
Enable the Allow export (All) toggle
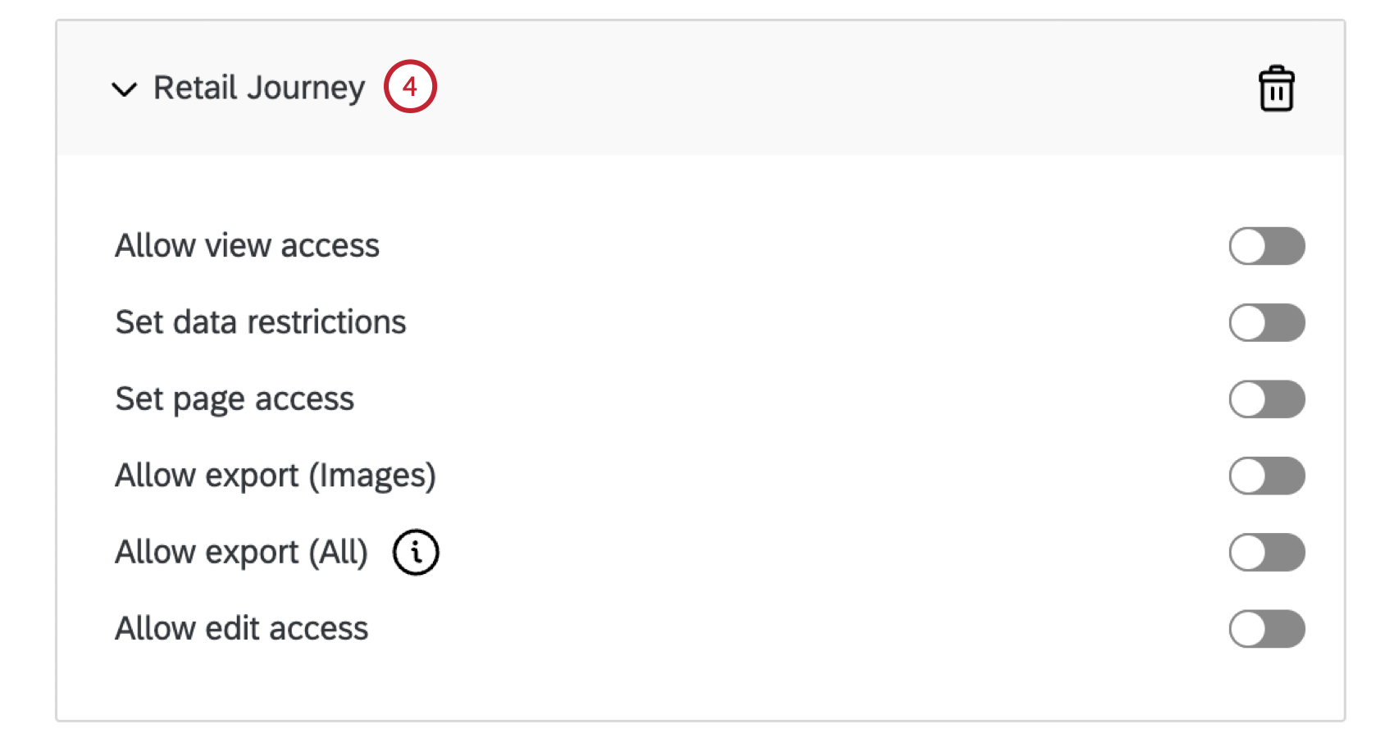pyautogui.click(x=1267, y=552)
